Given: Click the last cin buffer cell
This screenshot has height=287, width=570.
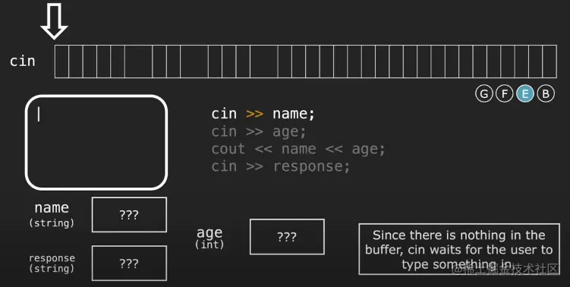Looking at the screenshot, I should tap(550, 61).
